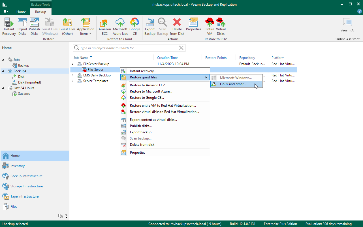
Task: Open the Home navigation view
Action: point(35,156)
